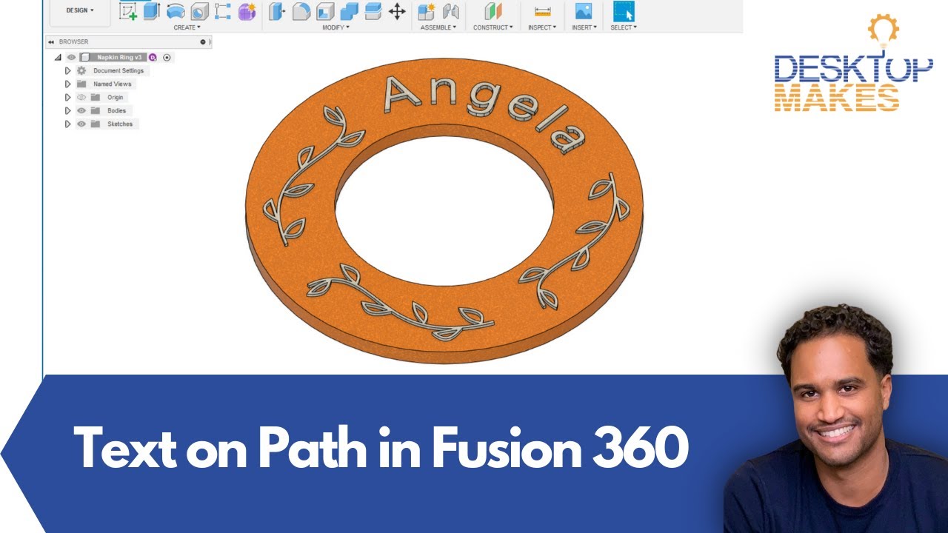Toggle the activate component radio button
This screenshot has width=948, height=533.
167,57
